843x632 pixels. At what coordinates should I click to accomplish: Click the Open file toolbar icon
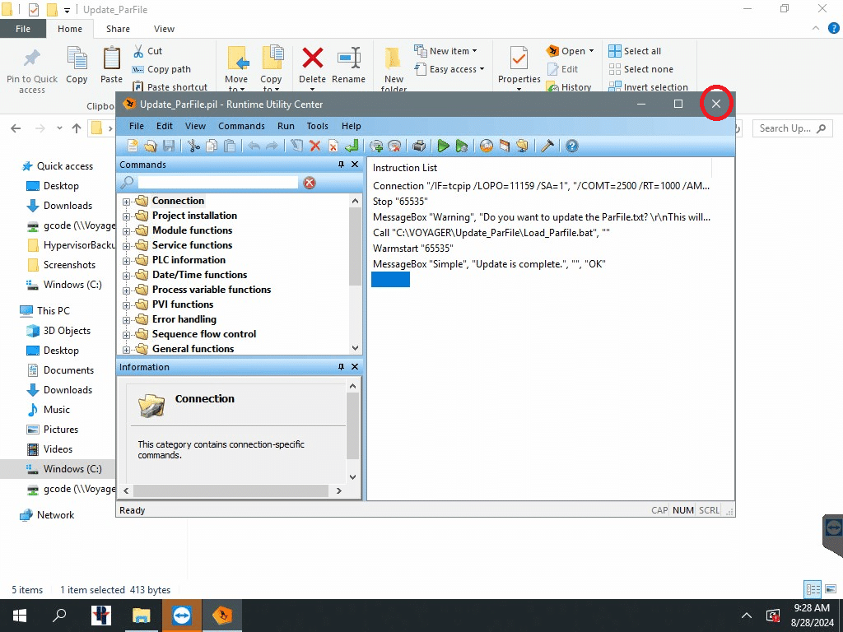pyautogui.click(x=151, y=146)
